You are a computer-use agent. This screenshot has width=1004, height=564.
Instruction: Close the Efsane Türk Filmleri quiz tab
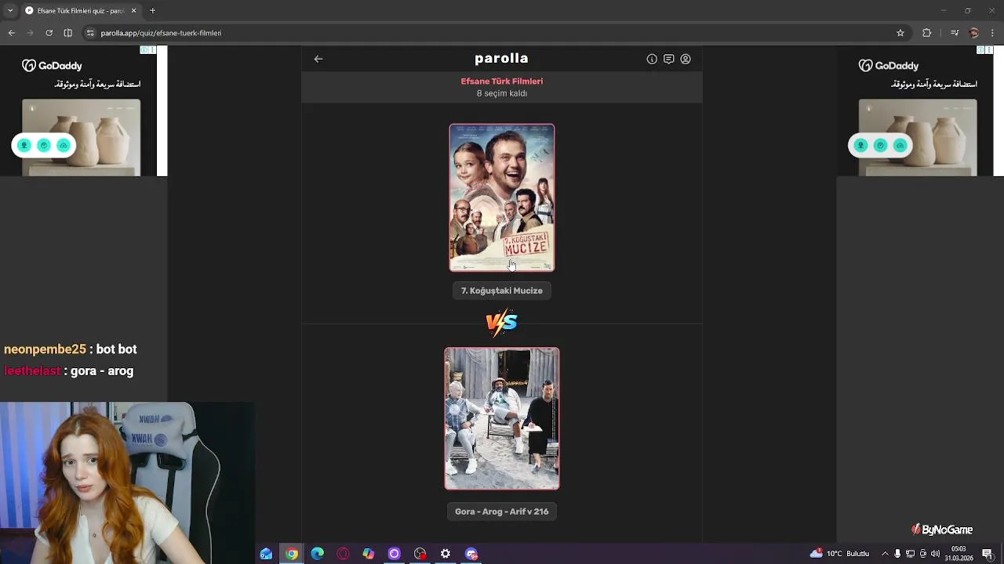pos(133,11)
